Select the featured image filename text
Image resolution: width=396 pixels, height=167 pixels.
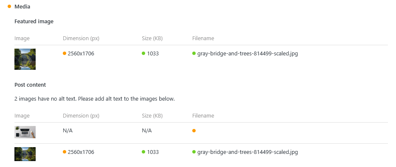pyautogui.click(x=247, y=54)
